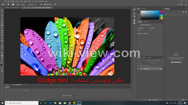Open the Image menu
The width and height of the screenshot is (188, 105).
pos(13,1)
